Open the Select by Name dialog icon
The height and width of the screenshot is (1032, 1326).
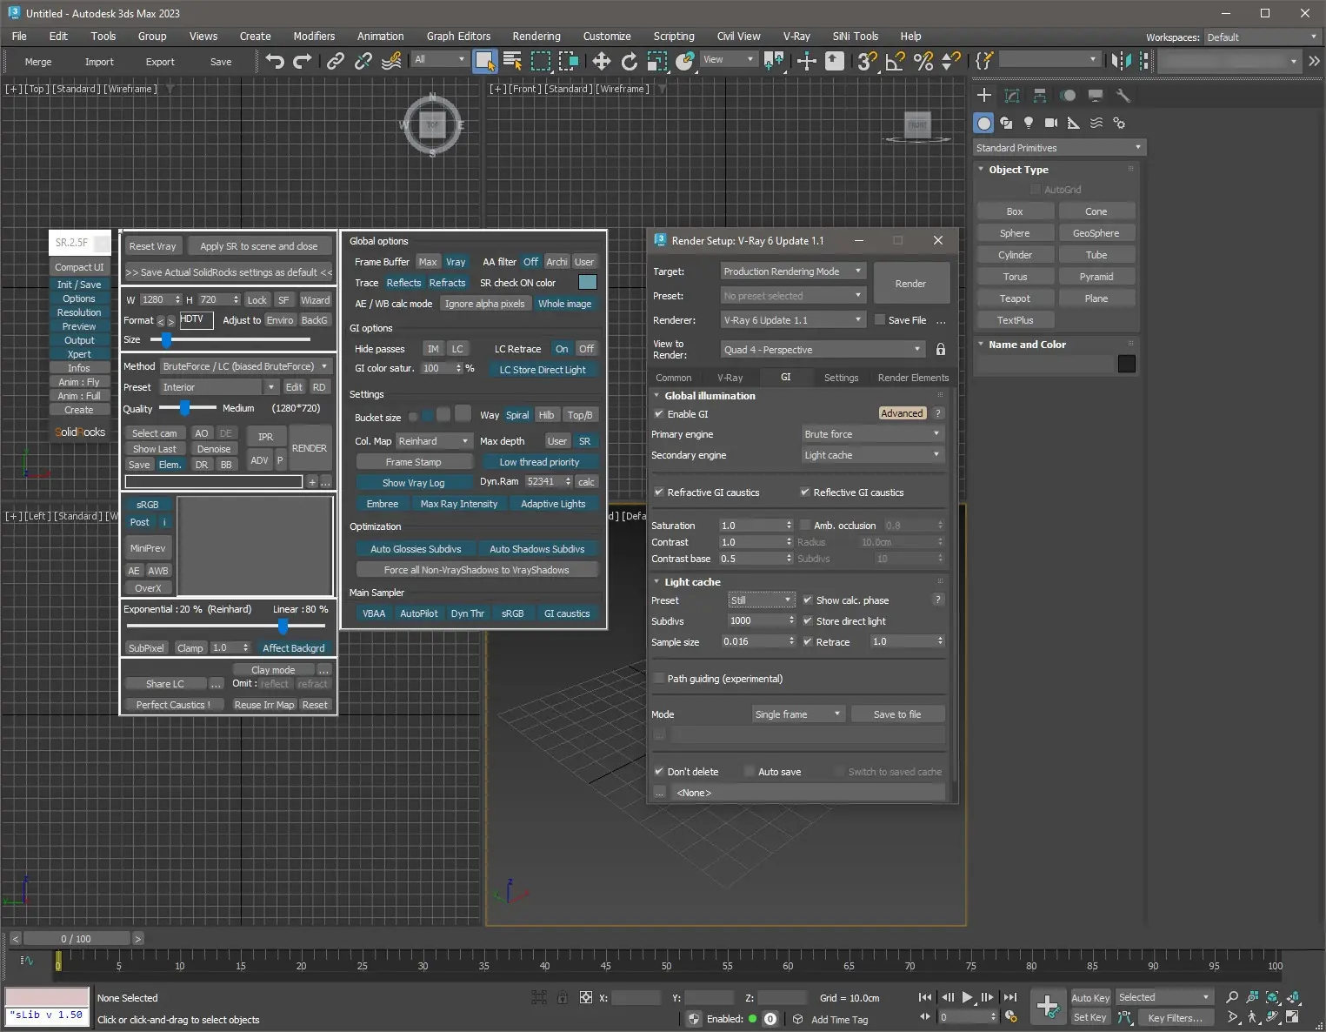(x=512, y=61)
